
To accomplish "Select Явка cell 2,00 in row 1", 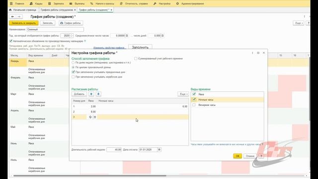I will click(91, 106).
